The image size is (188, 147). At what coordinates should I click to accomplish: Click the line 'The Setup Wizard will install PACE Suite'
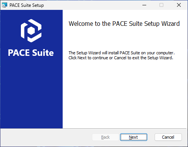[122, 53]
